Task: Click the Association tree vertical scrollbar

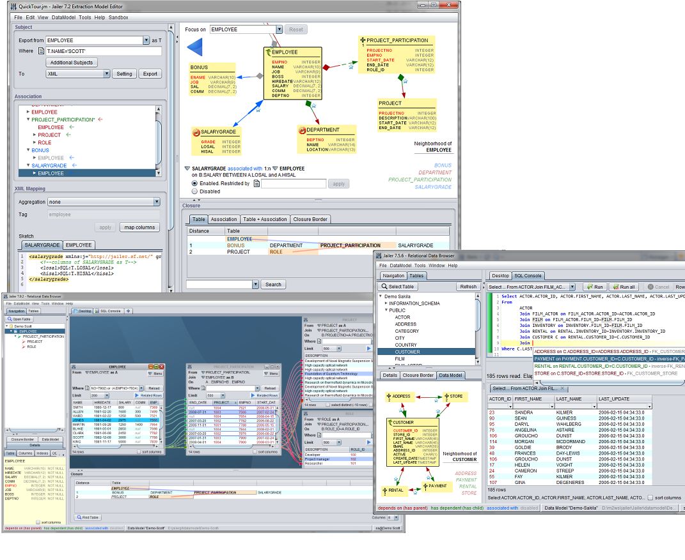Action: coord(159,141)
